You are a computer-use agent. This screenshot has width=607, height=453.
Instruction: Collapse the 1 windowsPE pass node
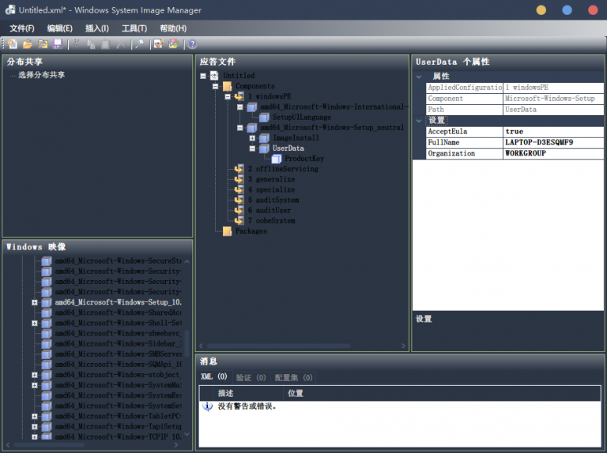(x=228, y=97)
